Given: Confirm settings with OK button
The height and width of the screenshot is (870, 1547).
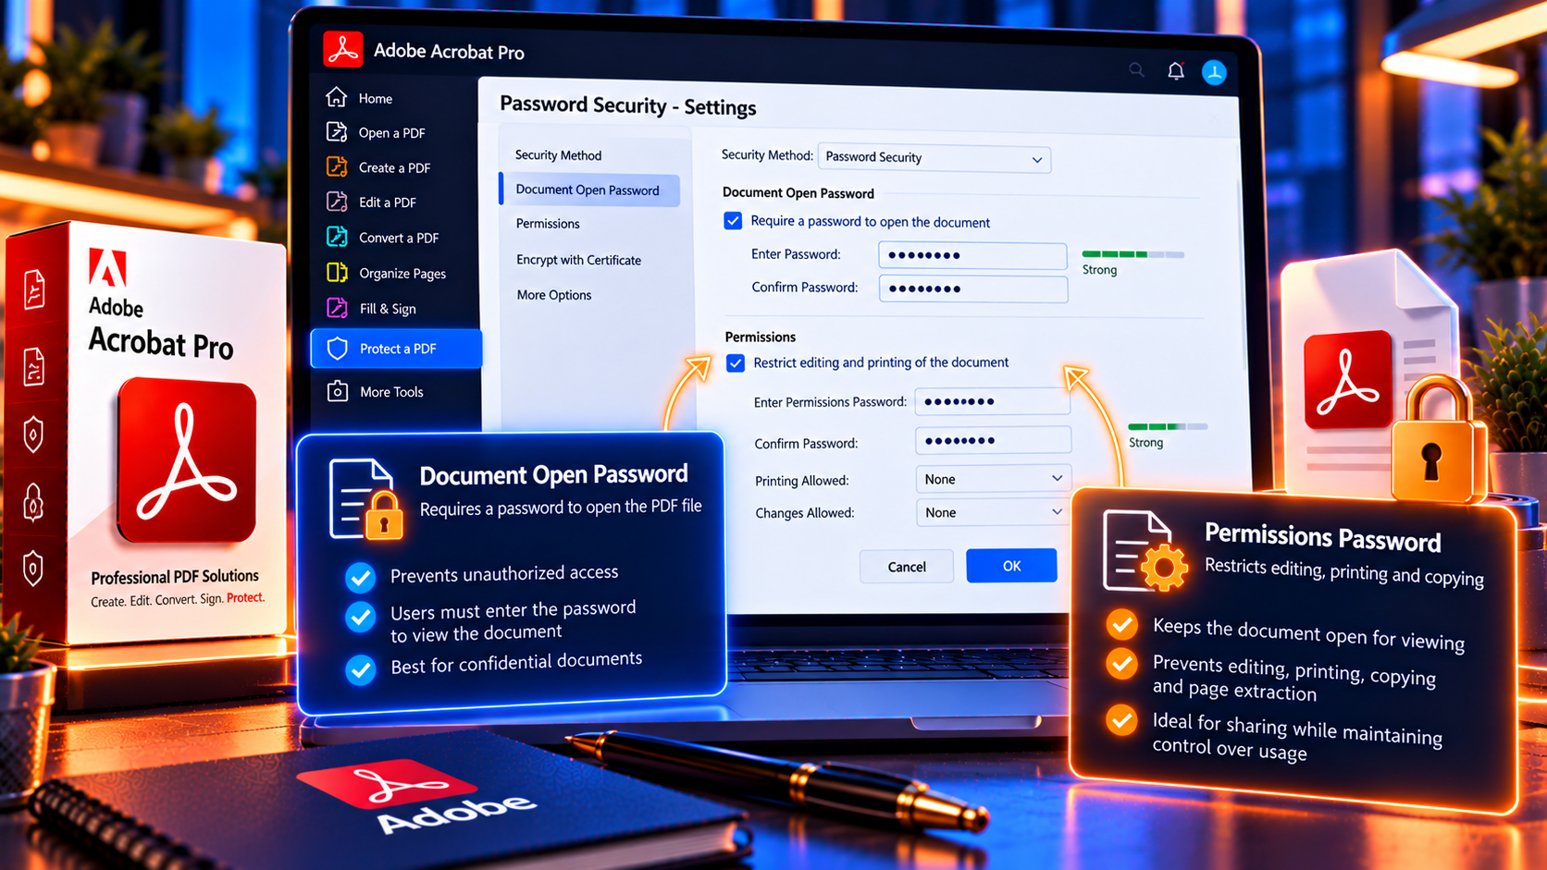Looking at the screenshot, I should 1011,566.
